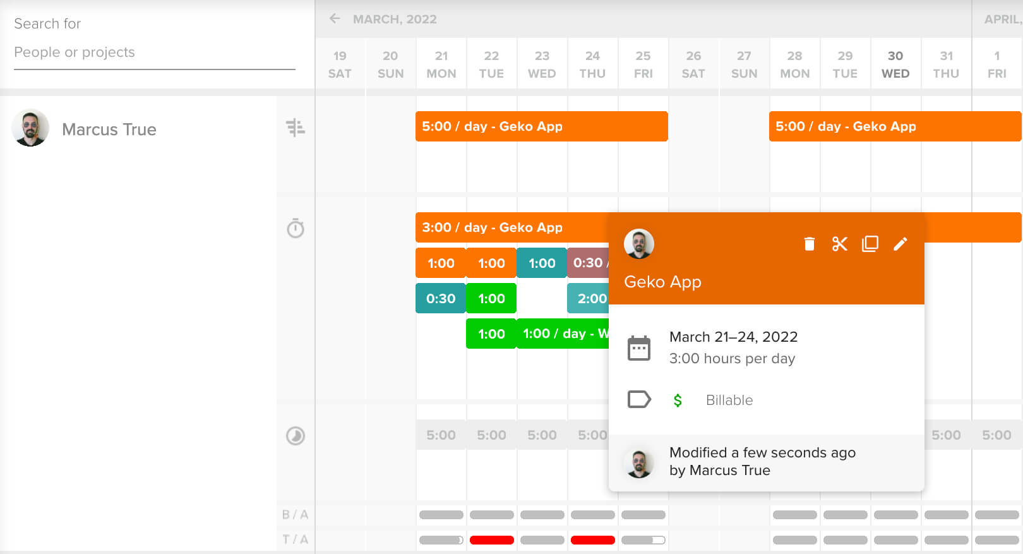The image size is (1023, 554).
Task: Click the Marcus True name in the sidebar
Action: (x=109, y=129)
